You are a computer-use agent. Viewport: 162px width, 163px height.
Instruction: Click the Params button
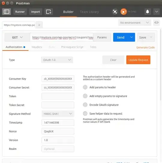click(x=102, y=37)
